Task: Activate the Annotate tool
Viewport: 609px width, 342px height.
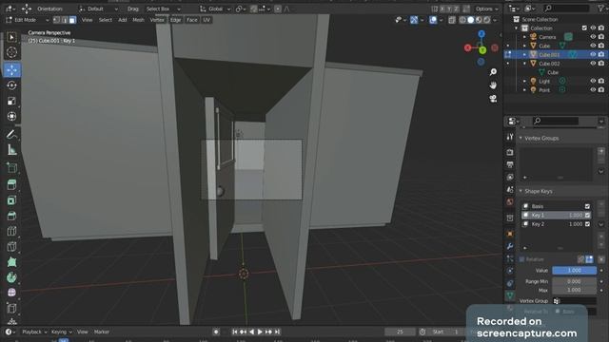Action: pyautogui.click(x=11, y=135)
